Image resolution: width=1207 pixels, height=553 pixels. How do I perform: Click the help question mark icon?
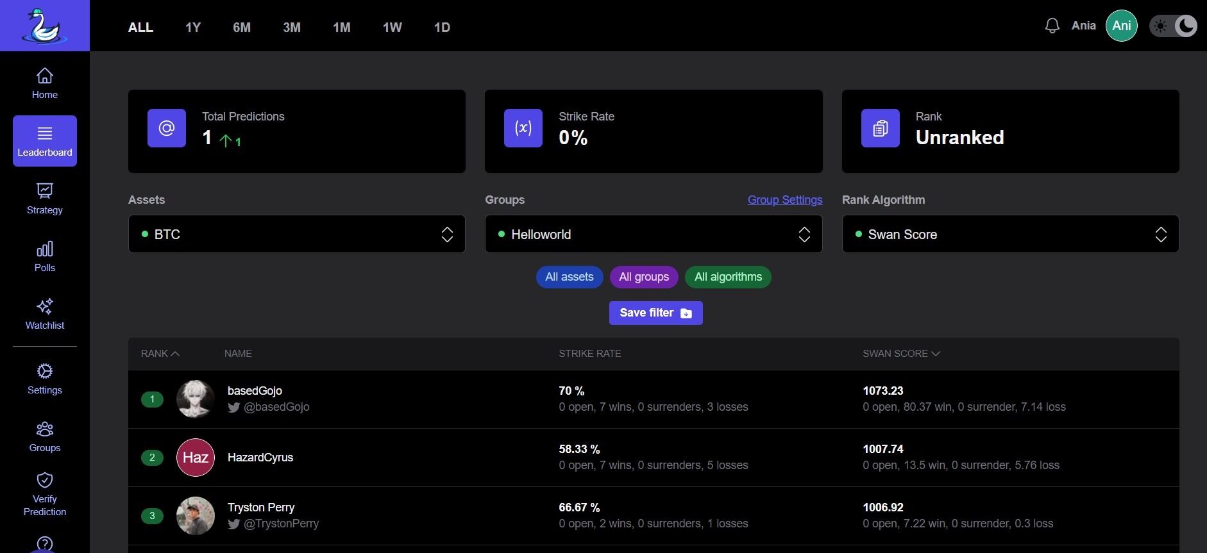tap(45, 544)
